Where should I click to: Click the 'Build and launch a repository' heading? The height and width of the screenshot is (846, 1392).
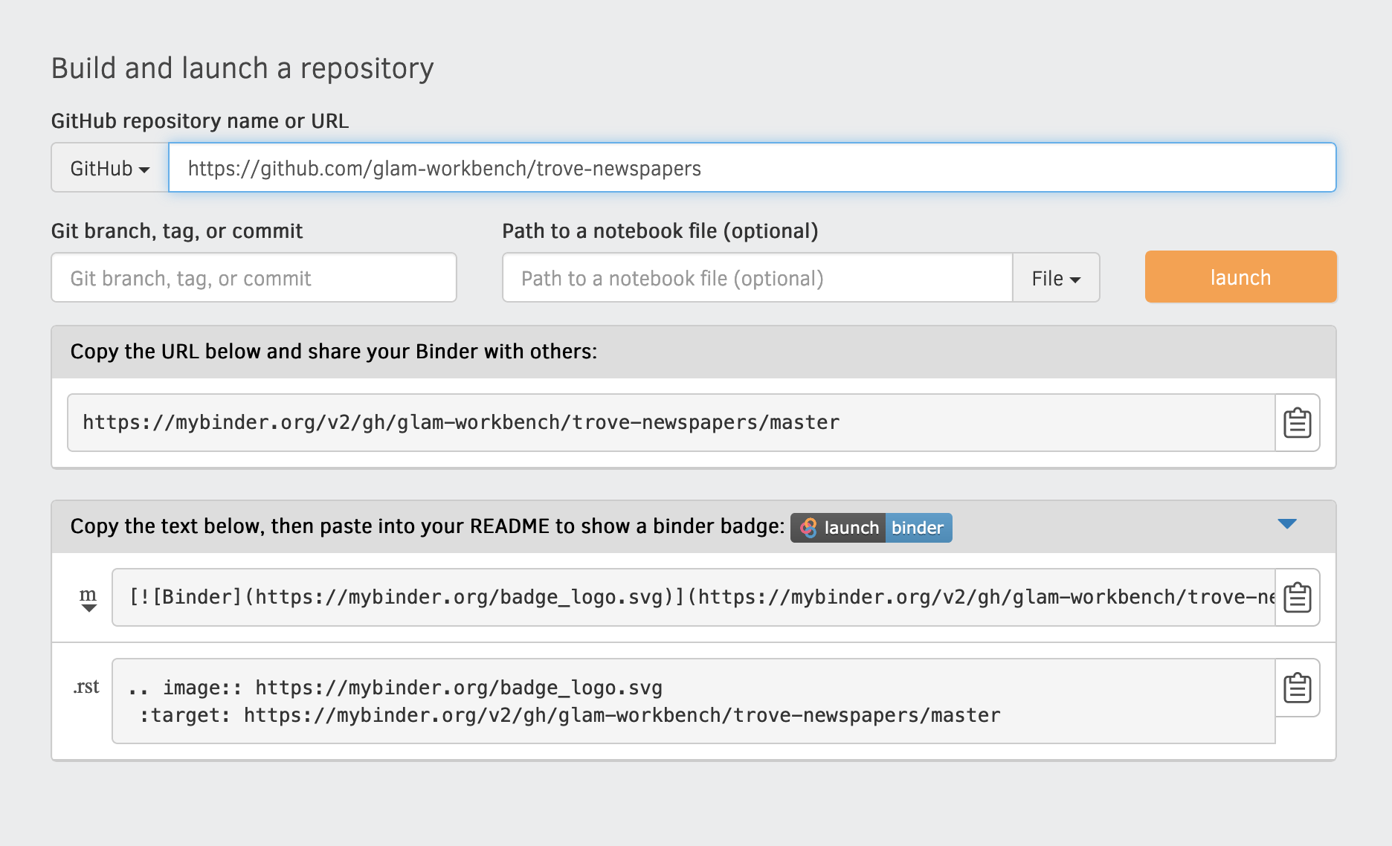(x=242, y=68)
